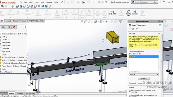Switch to the Layout tab
This screenshot has width=173, height=97.
8,21
